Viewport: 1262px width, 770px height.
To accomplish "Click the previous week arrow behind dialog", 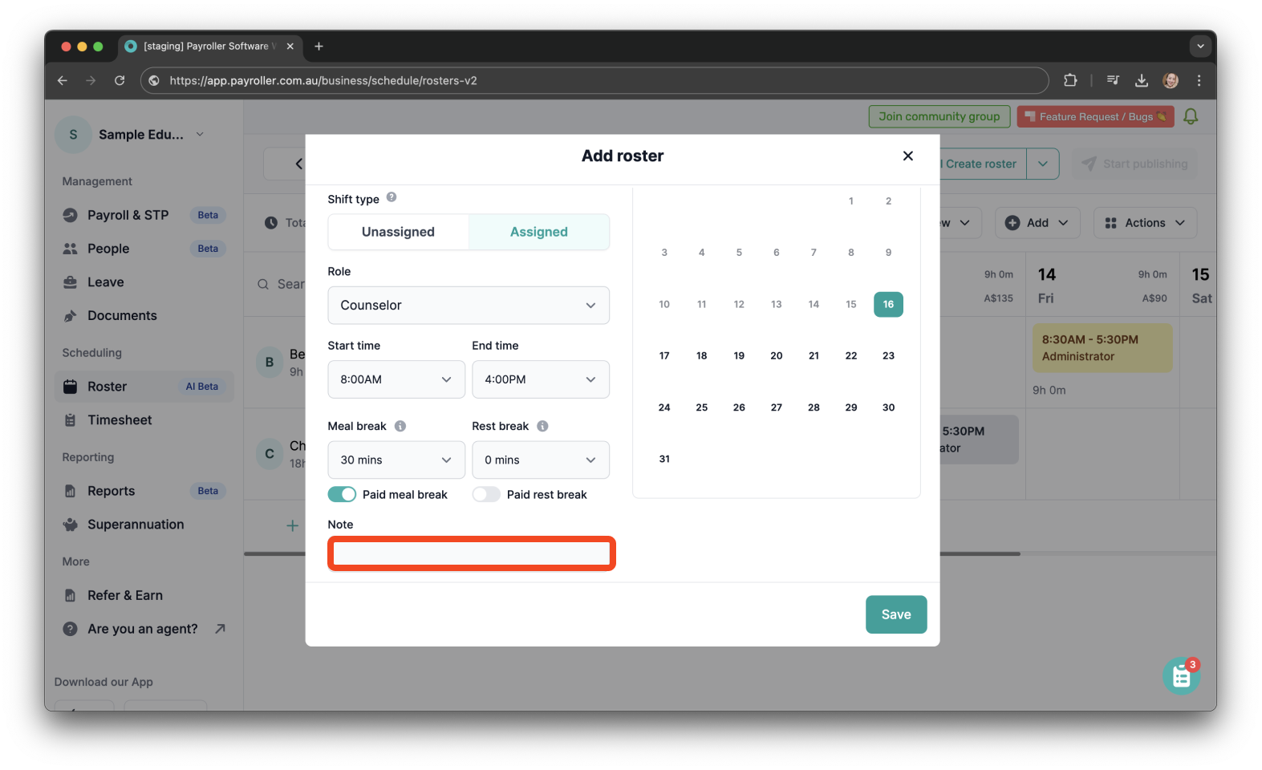I will pos(298,164).
